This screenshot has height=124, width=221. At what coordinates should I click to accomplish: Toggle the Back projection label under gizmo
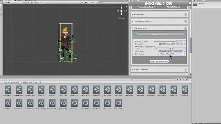(121, 18)
